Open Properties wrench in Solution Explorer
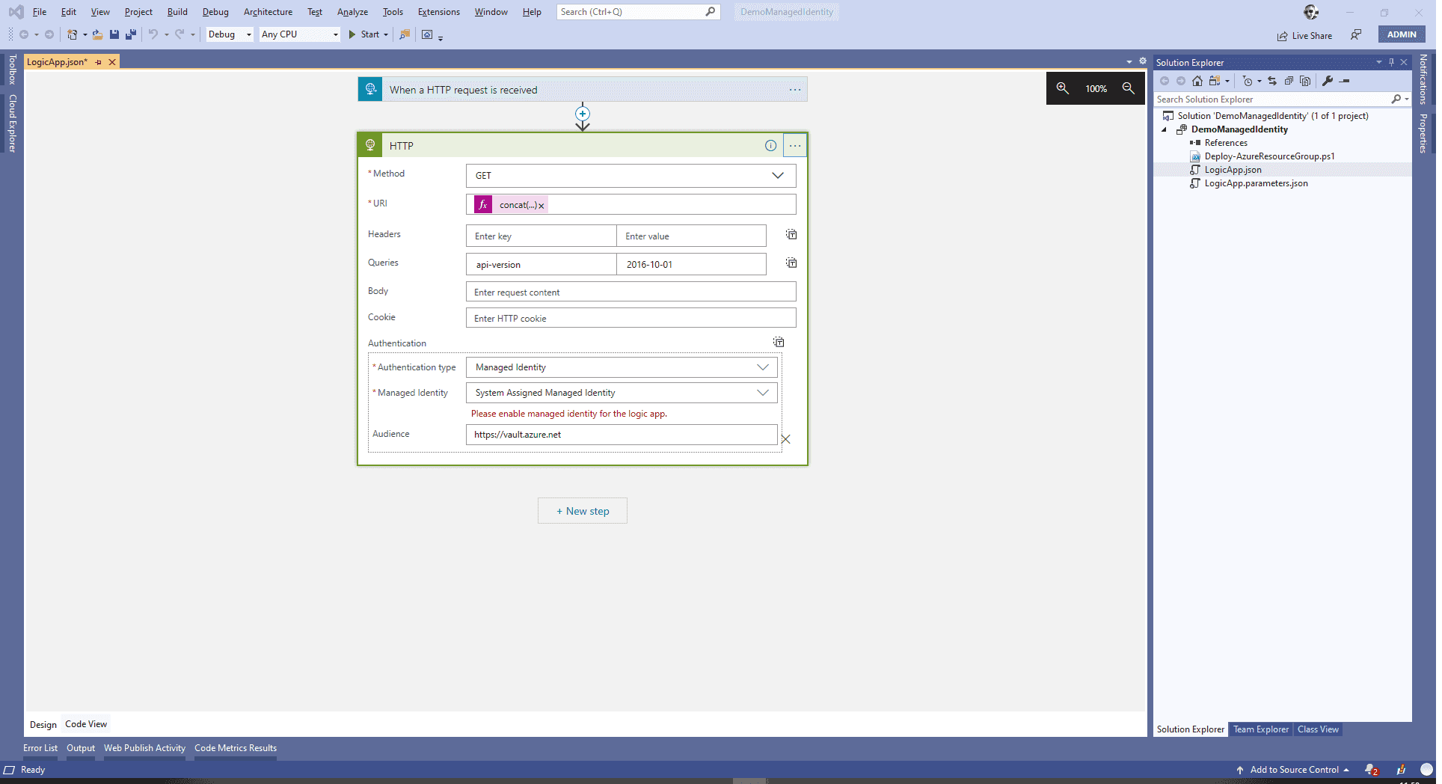 point(1328,81)
